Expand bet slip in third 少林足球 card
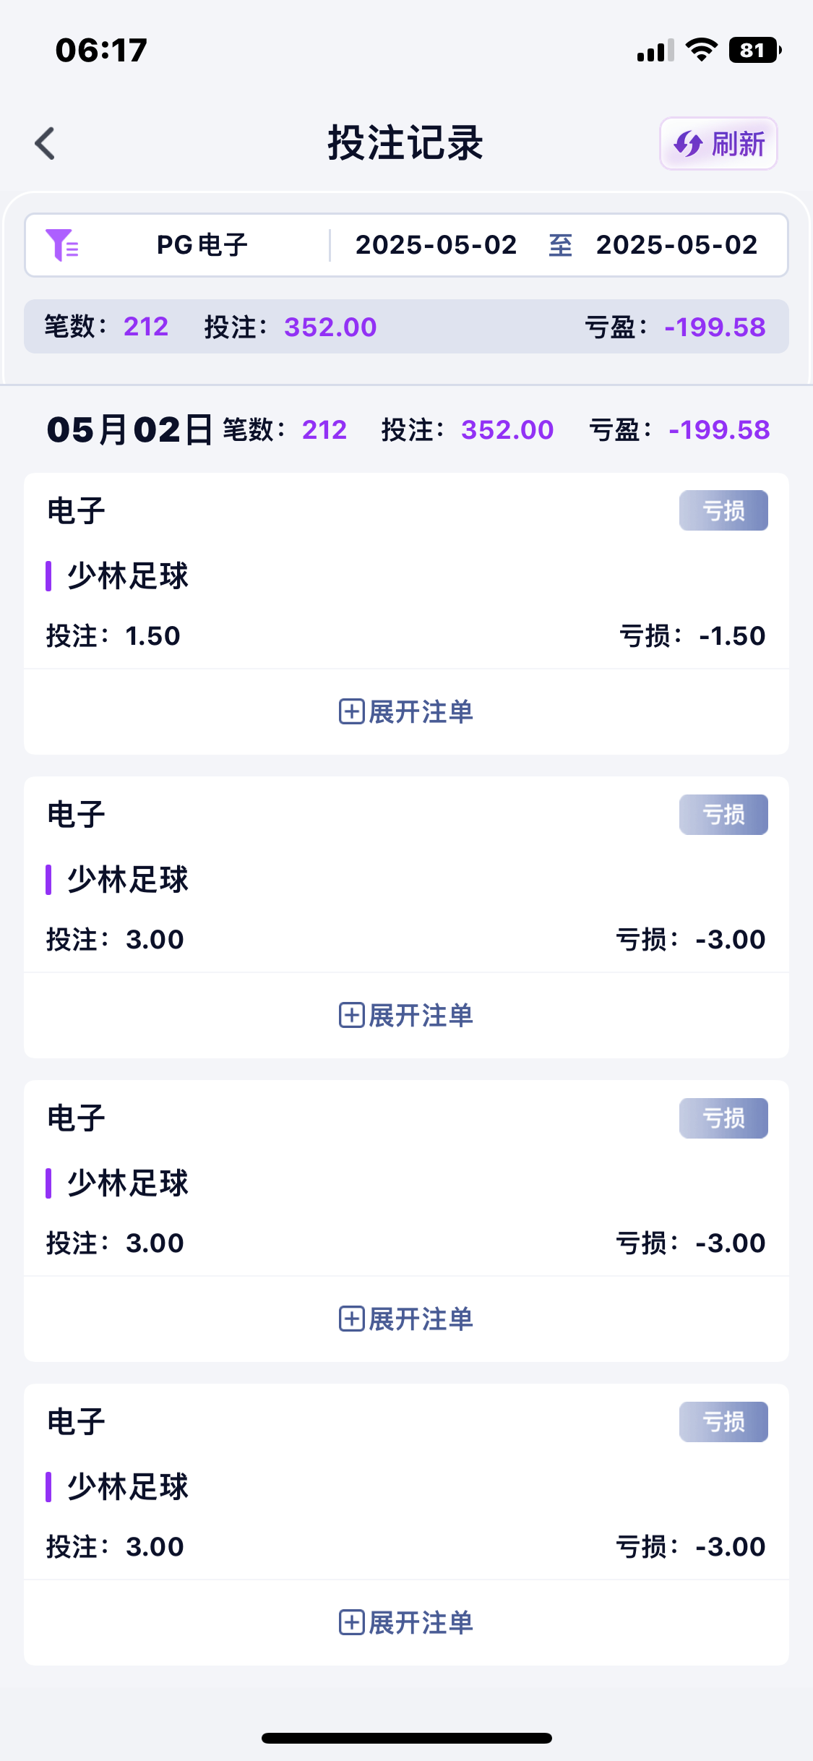 [406, 1319]
